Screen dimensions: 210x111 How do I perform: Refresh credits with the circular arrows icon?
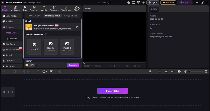coord(37,65)
